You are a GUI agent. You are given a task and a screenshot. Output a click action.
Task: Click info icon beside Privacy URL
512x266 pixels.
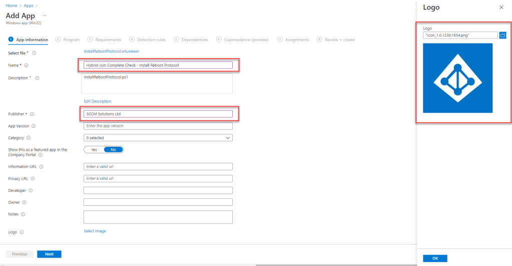click(x=33, y=179)
